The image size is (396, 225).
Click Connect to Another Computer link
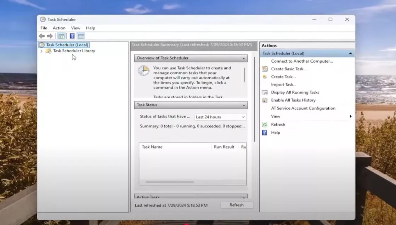point(302,61)
